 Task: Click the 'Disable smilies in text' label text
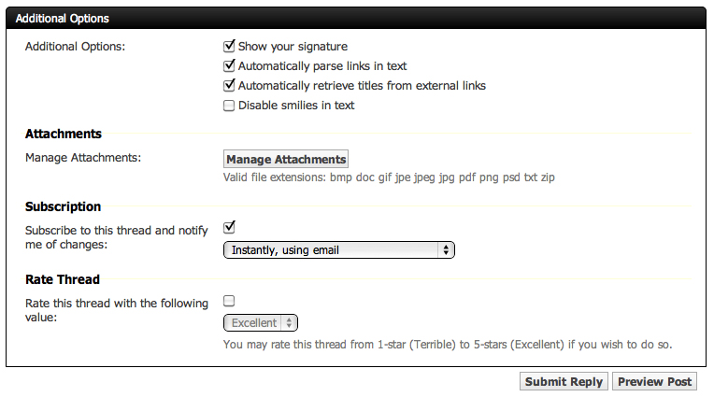(x=296, y=106)
